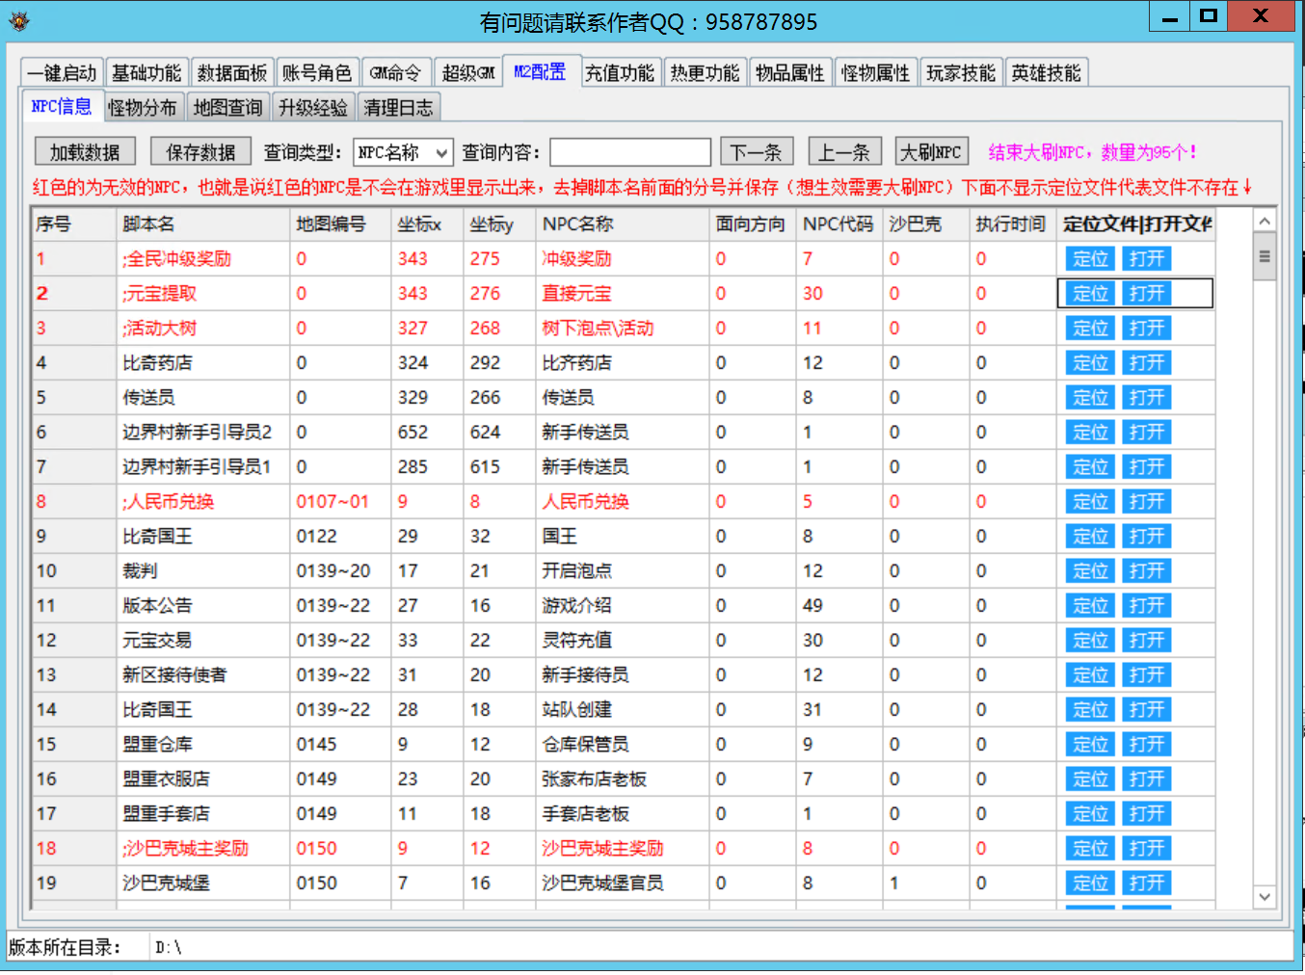Click 定位 button for row 6 边界村新手引导员2

click(x=1090, y=433)
